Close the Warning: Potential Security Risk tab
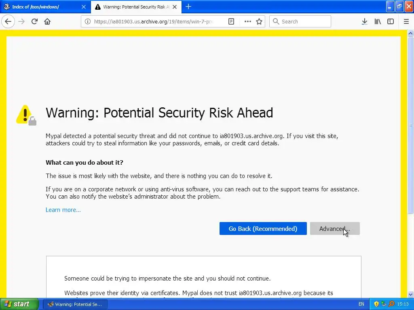Screen dimensions: 414x310 pyautogui.click(x=175, y=7)
